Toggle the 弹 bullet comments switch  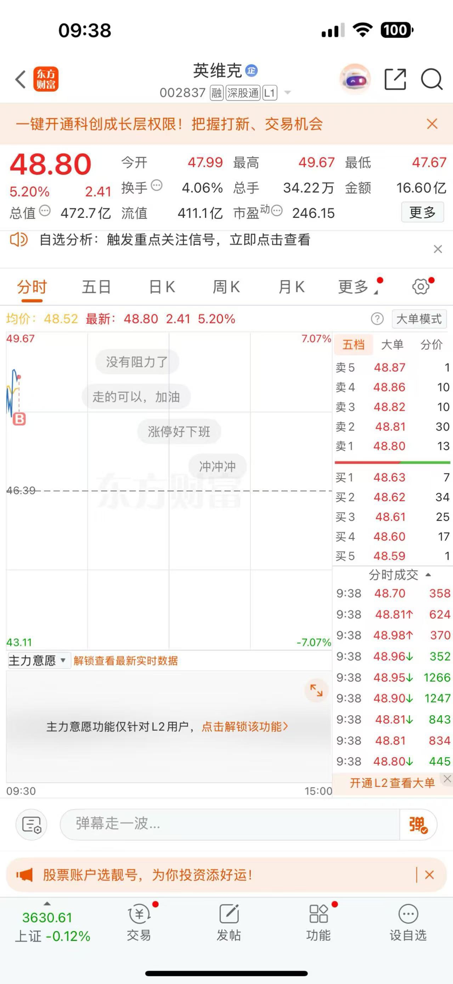pos(418,824)
